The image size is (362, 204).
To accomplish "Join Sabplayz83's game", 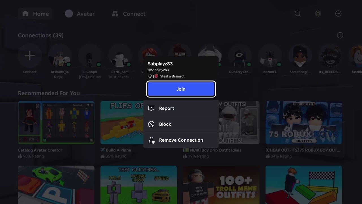I will click(181, 89).
